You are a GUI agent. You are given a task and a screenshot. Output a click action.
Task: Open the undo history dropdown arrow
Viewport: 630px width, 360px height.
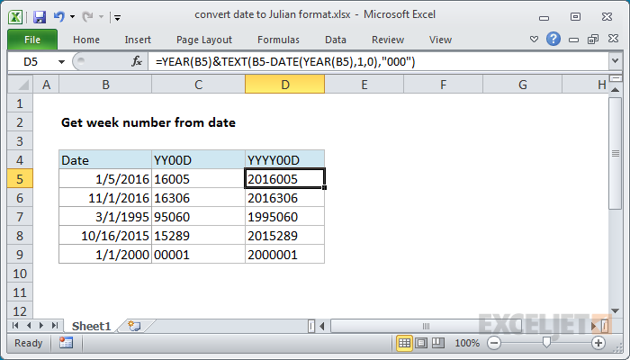[x=72, y=17]
